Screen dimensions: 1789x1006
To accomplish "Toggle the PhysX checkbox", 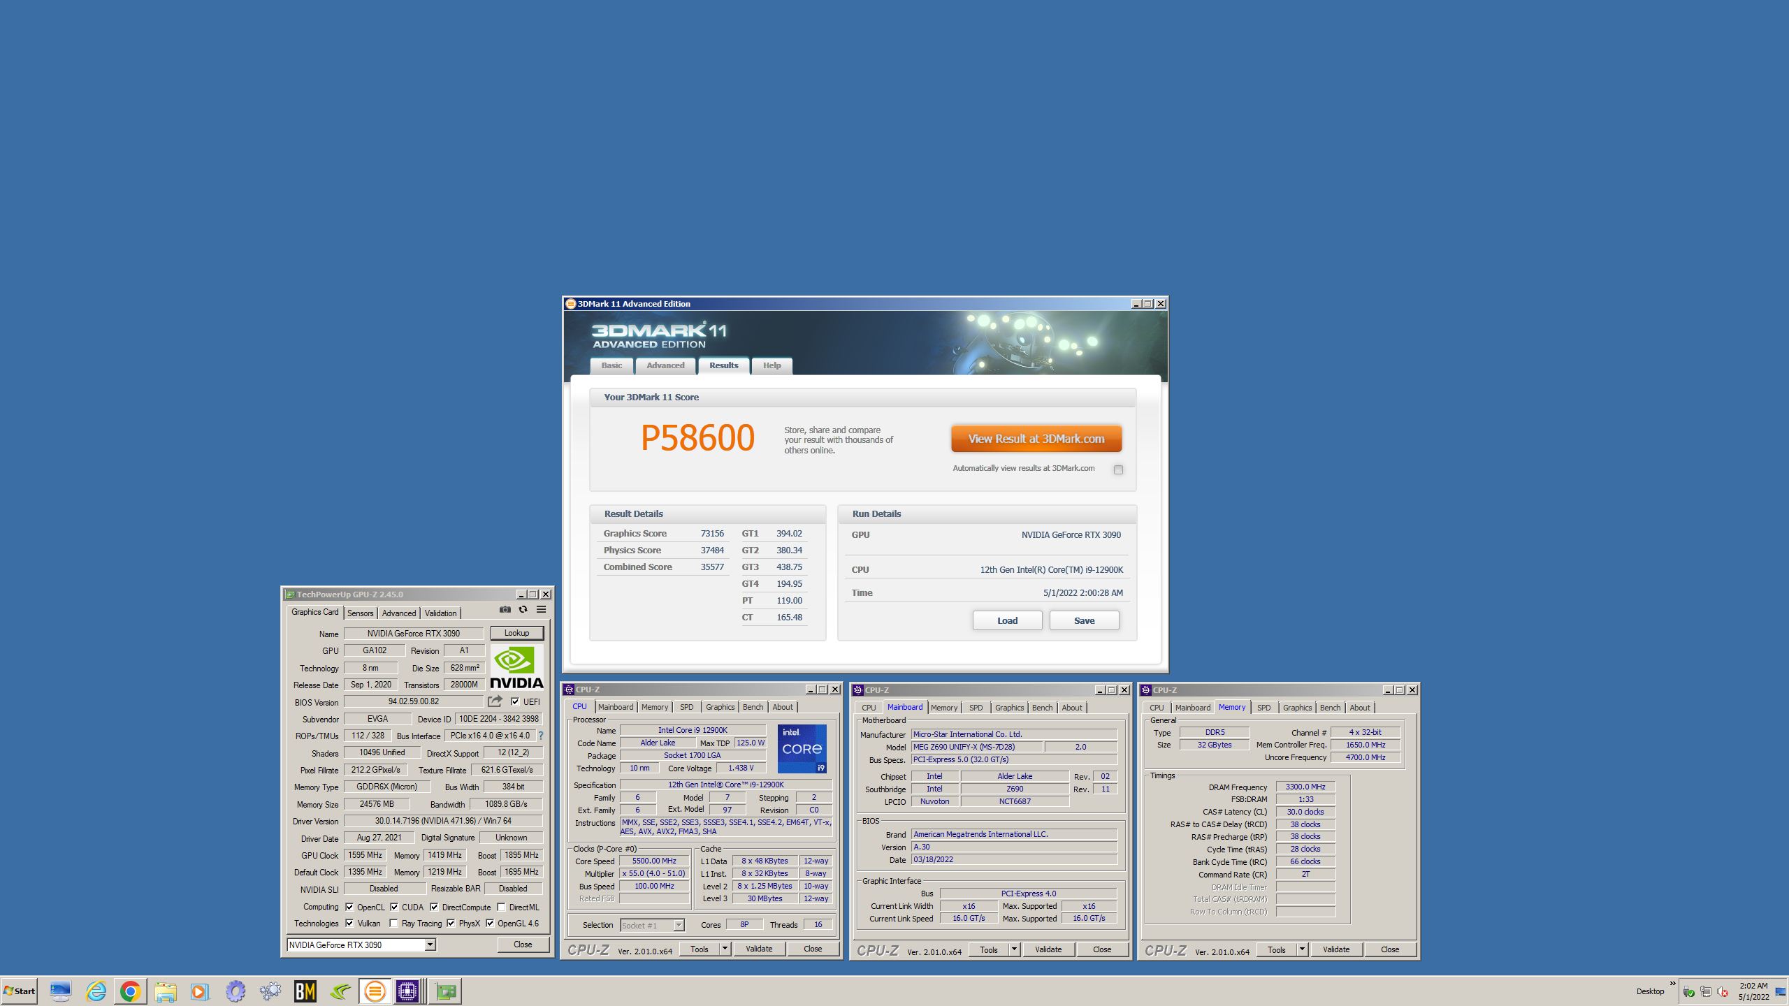I will tap(451, 923).
